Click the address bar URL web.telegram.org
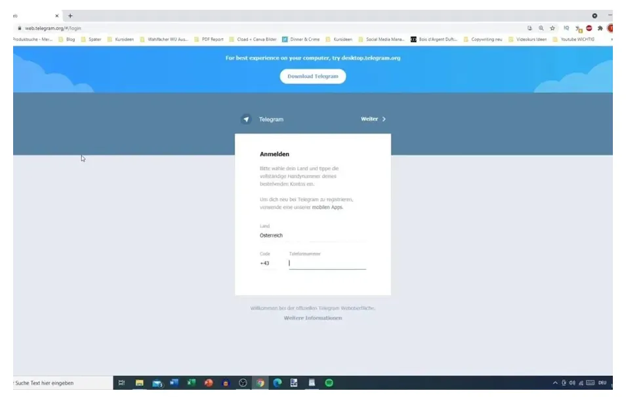 [53, 28]
